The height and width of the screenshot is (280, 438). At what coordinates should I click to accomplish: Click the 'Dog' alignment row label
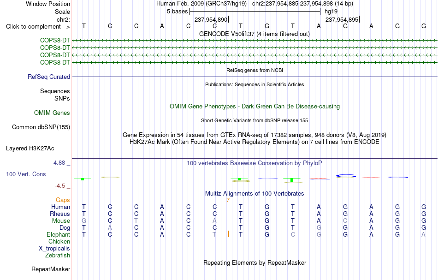[65, 228]
